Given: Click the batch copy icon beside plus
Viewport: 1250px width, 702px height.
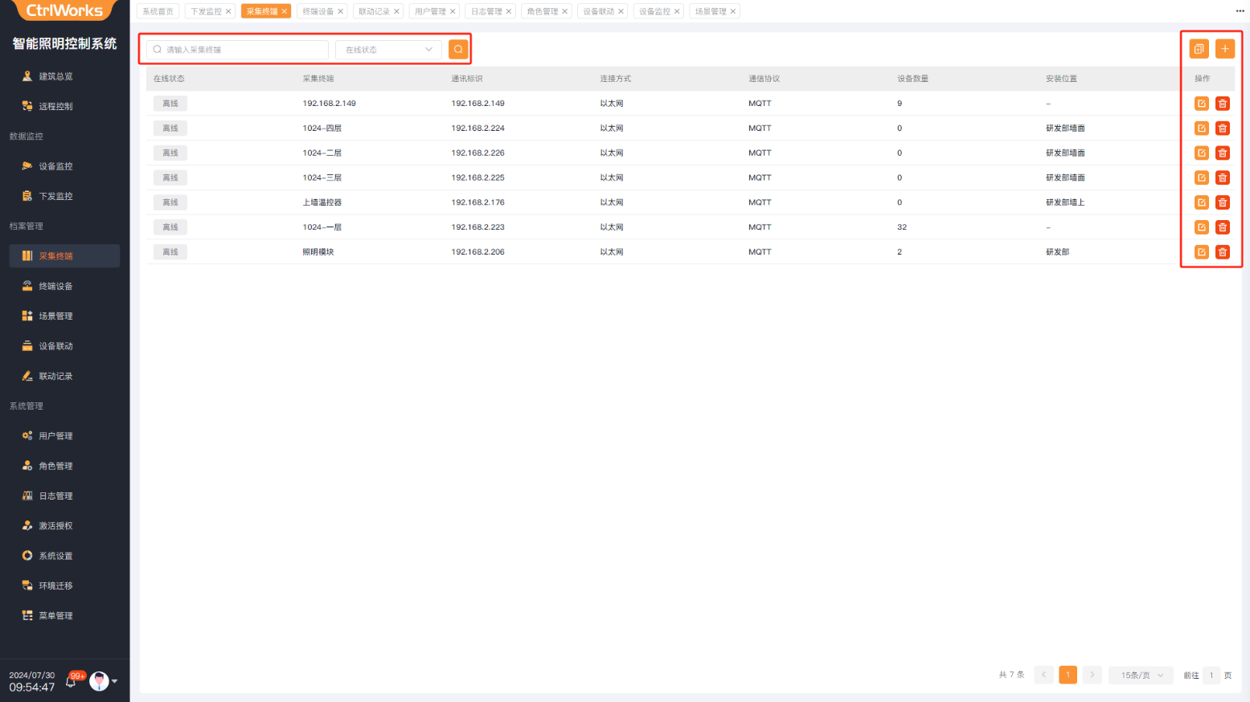Looking at the screenshot, I should pyautogui.click(x=1199, y=49).
